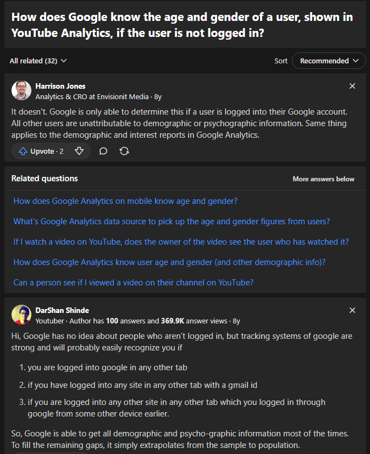The image size is (370, 454).
Task: Upvote Harrison Jones's answer
Action: point(41,151)
